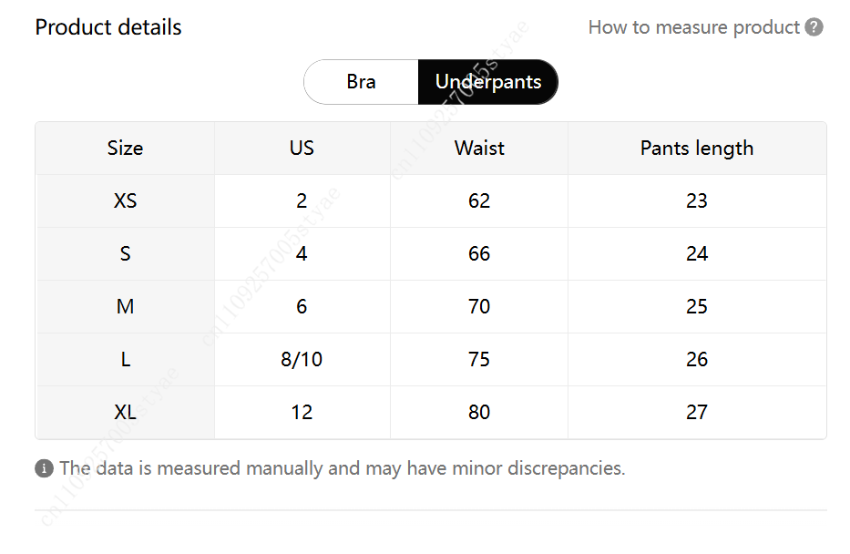Click the US column header
850x554 pixels.
click(302, 148)
